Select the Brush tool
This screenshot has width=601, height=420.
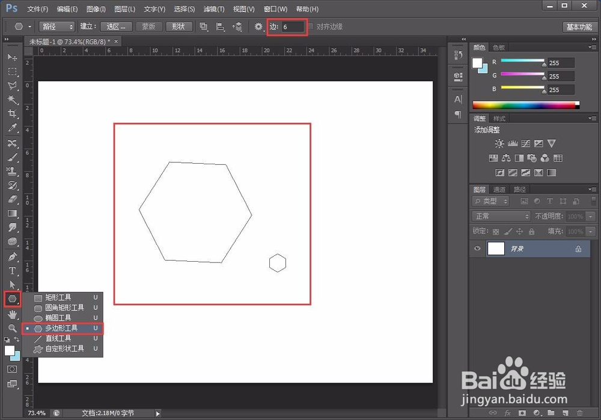12,157
